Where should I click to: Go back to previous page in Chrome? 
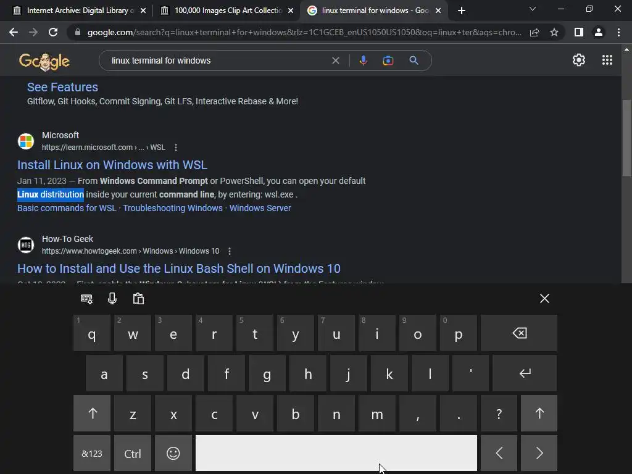coord(14,32)
